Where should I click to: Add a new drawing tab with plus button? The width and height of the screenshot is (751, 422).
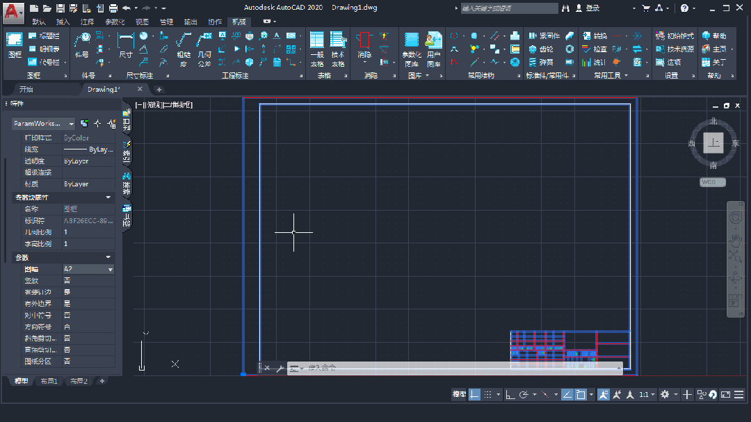point(159,89)
